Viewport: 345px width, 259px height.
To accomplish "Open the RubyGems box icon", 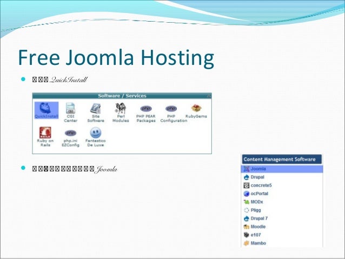I will coord(196,108).
